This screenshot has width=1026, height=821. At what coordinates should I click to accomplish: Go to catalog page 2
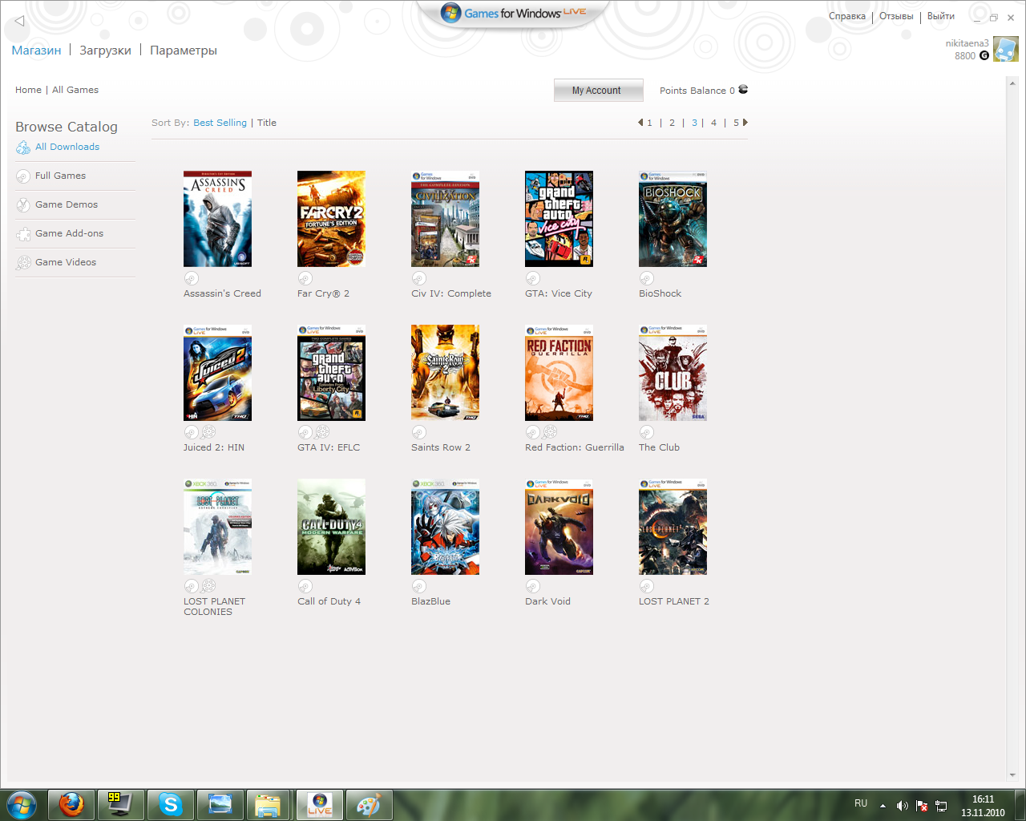coord(672,123)
